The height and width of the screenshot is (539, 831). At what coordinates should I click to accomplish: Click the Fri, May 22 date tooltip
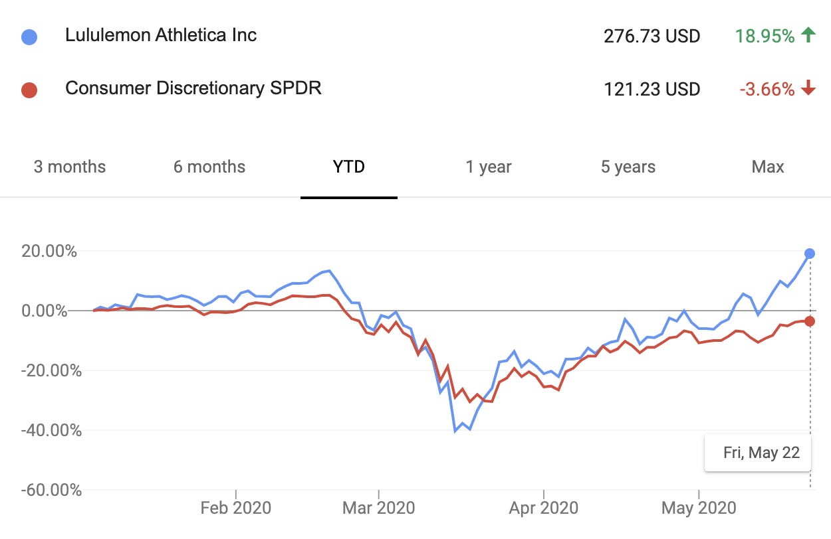(x=761, y=453)
